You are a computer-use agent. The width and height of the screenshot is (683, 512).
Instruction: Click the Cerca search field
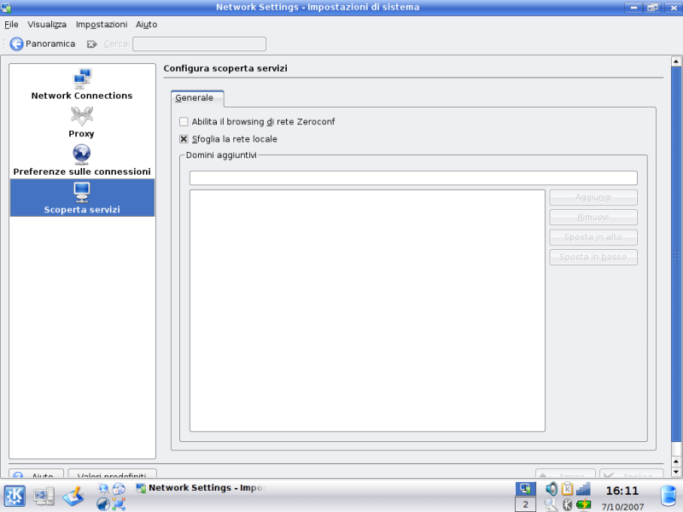click(199, 44)
